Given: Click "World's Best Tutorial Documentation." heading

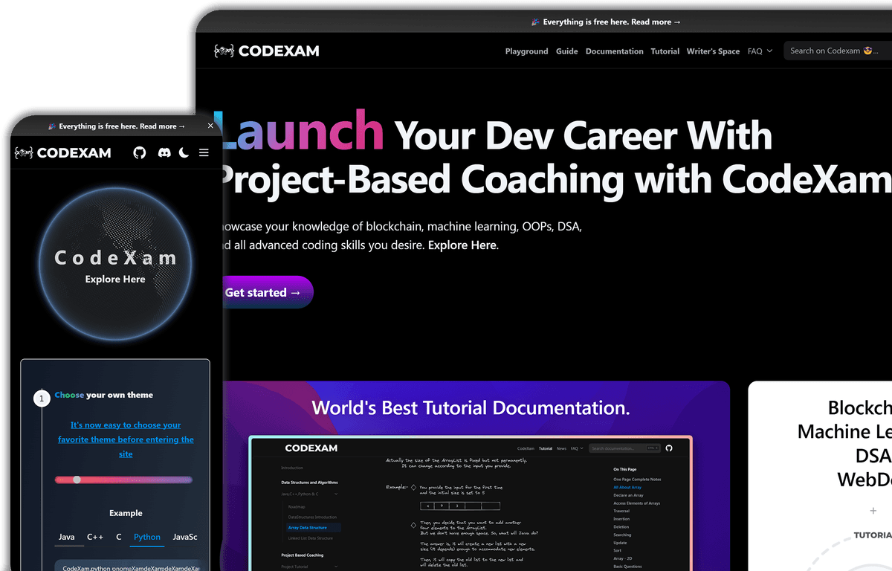Looking at the screenshot, I should click(471, 407).
